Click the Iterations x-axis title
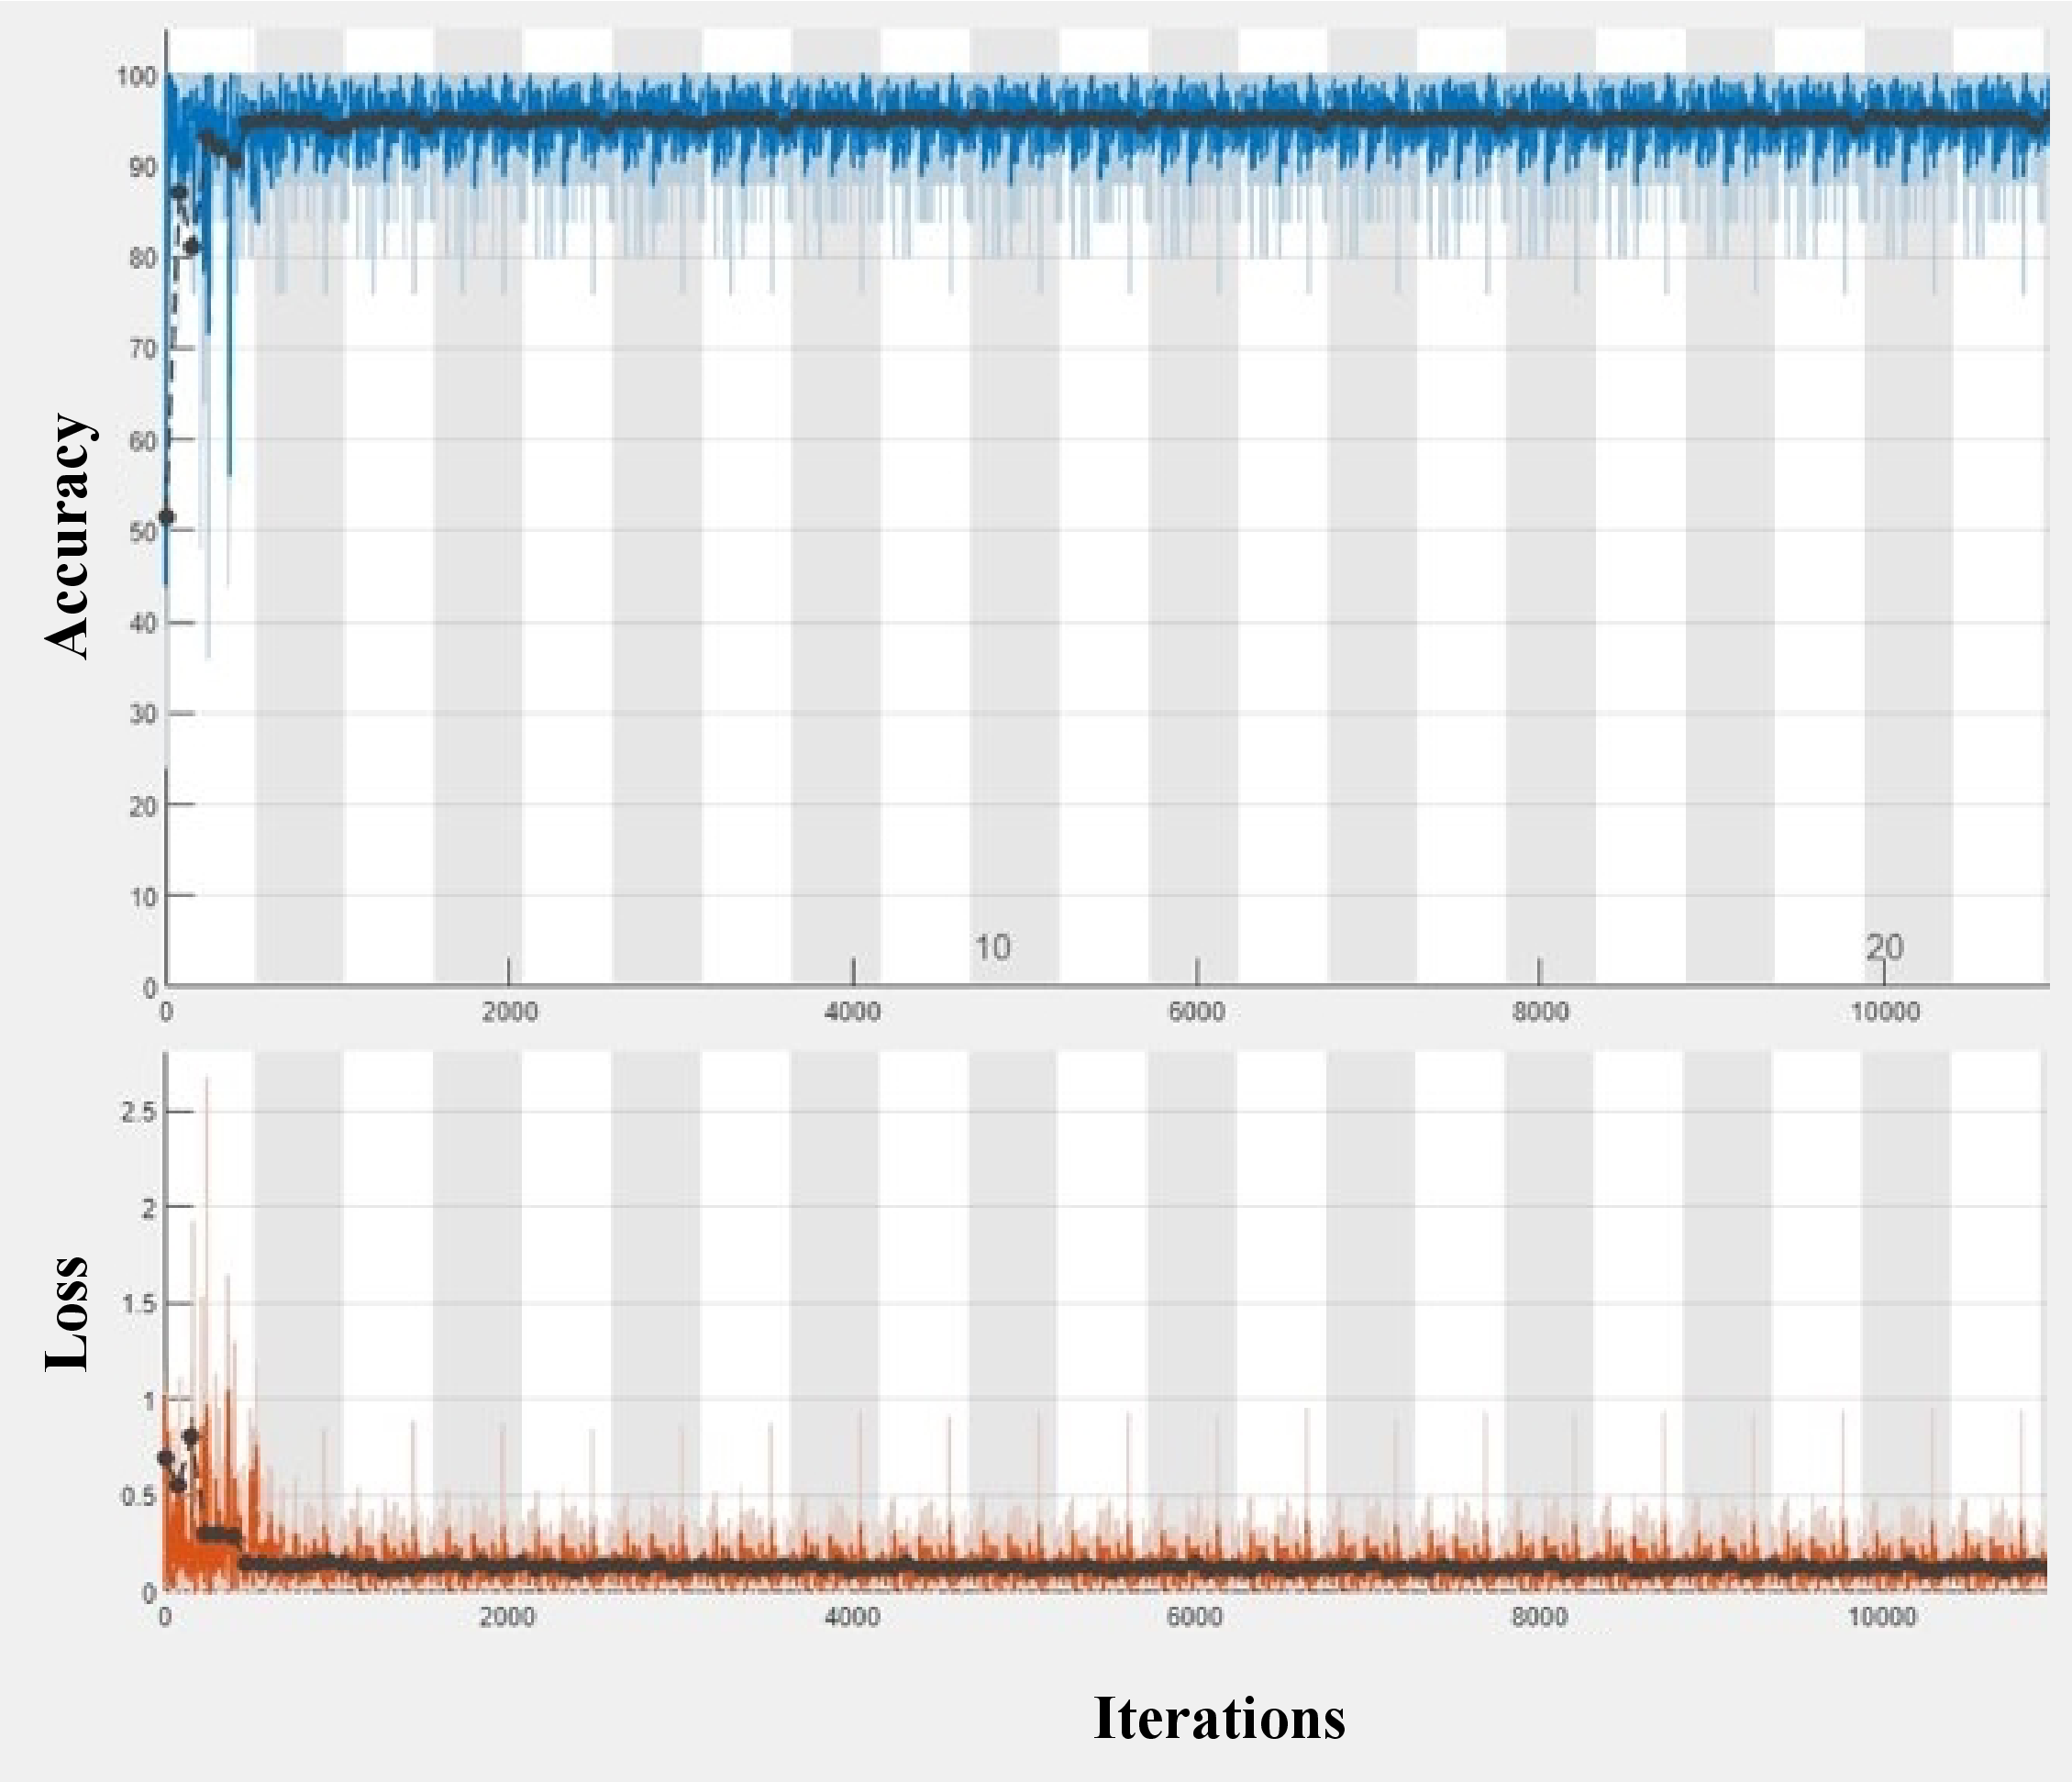The width and height of the screenshot is (2072, 1782). click(1219, 1718)
